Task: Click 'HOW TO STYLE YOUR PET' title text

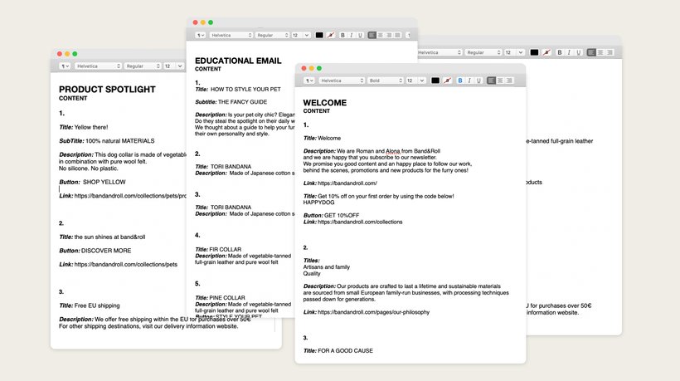Action: pyautogui.click(x=245, y=90)
